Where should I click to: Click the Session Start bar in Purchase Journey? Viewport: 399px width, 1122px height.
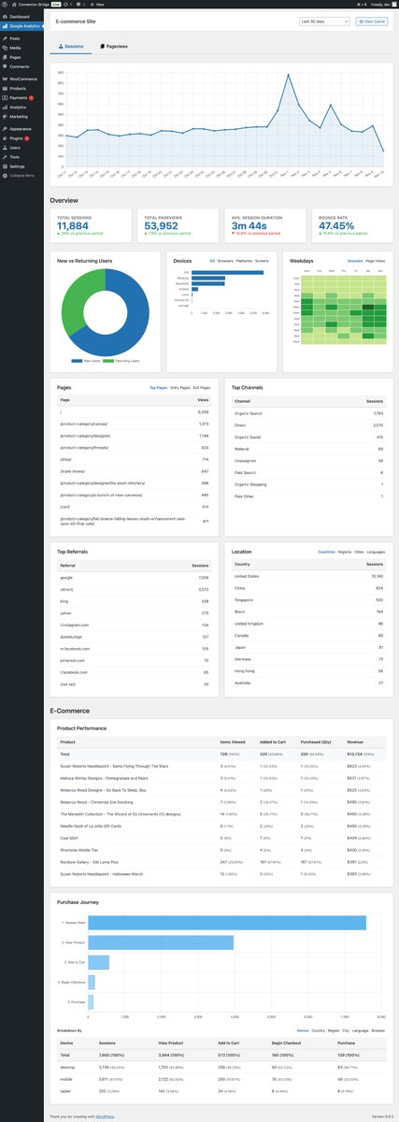tap(226, 923)
